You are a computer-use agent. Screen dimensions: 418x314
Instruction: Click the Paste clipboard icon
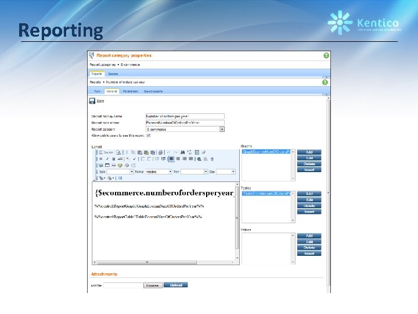pyautogui.click(x=140, y=152)
